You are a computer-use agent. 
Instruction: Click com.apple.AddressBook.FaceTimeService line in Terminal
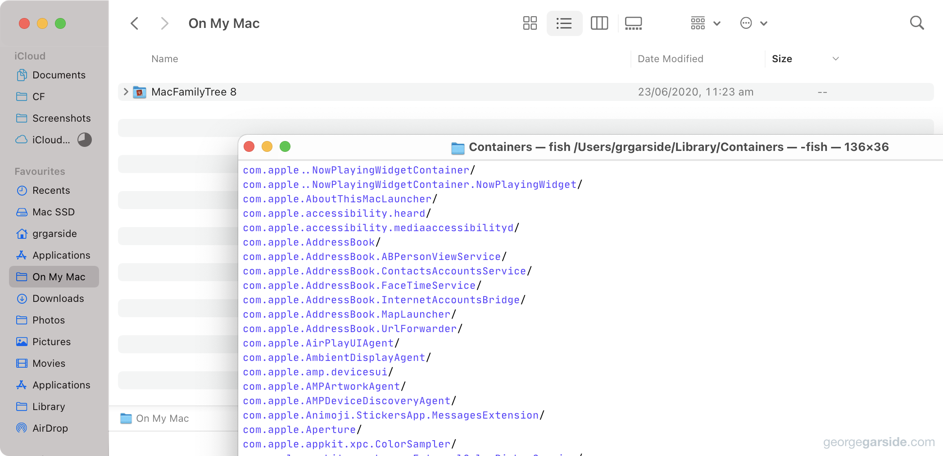[x=362, y=286]
